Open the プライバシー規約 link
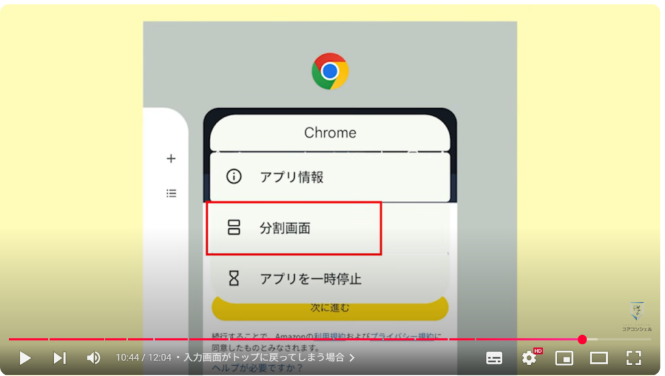The image size is (665, 376). [401, 336]
